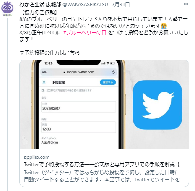Viewport: 195px width, 191px height.
Task: Open the 7月31日 tweet timestamp
Action: [x=121, y=5]
